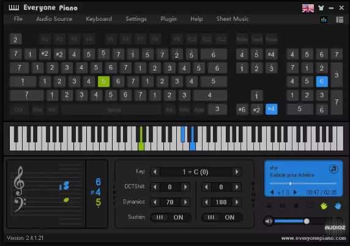
Task: Click the Ballade pour Adeline song title
Action: pyautogui.click(x=292, y=175)
